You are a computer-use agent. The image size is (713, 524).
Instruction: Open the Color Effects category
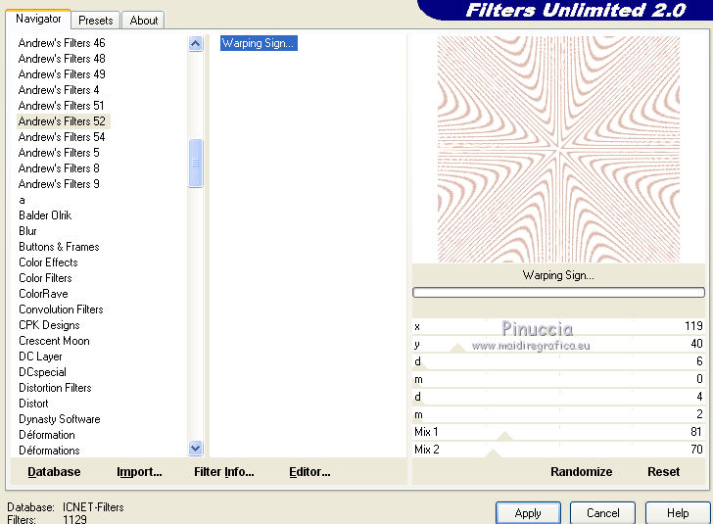[48, 262]
